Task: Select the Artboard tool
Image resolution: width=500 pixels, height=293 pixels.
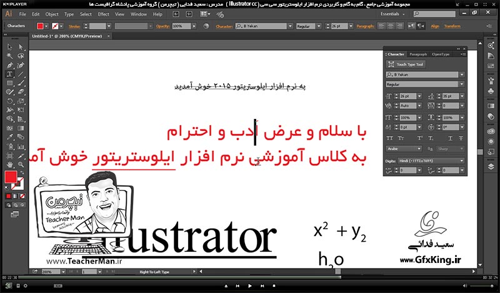Action: pyautogui.click(x=9, y=156)
